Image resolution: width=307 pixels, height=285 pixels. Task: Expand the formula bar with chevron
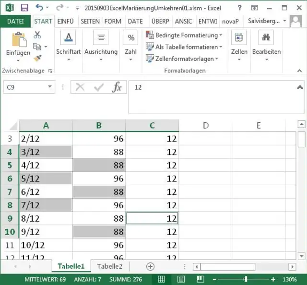pos(300,87)
